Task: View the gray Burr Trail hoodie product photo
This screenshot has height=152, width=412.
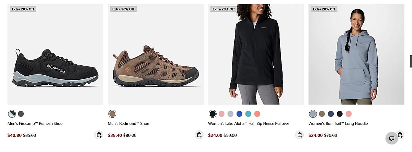Action: click(x=356, y=58)
